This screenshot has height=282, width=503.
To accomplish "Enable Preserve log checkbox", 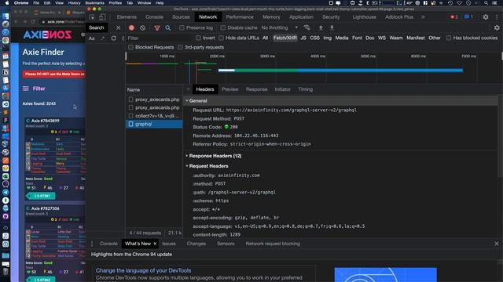I will pos(182,28).
